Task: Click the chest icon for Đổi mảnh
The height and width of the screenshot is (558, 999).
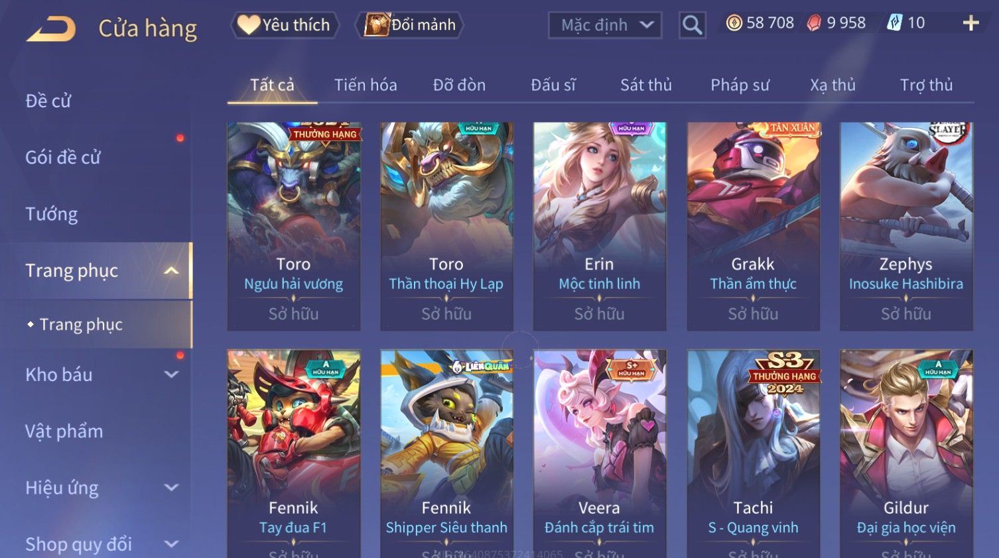Action: point(376,25)
